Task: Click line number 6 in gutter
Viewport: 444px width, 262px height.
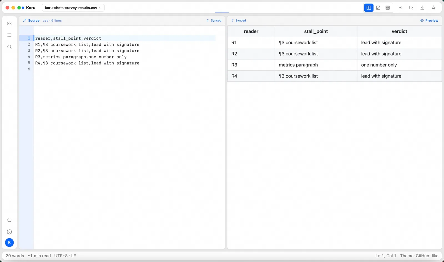Action: point(29,69)
